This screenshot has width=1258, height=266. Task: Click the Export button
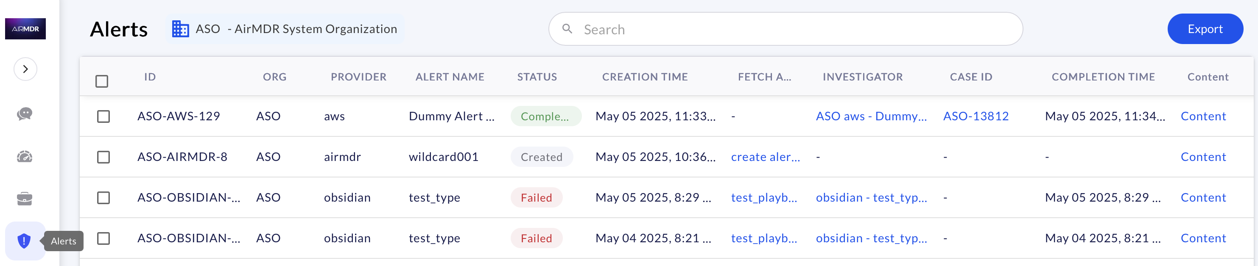point(1205,29)
